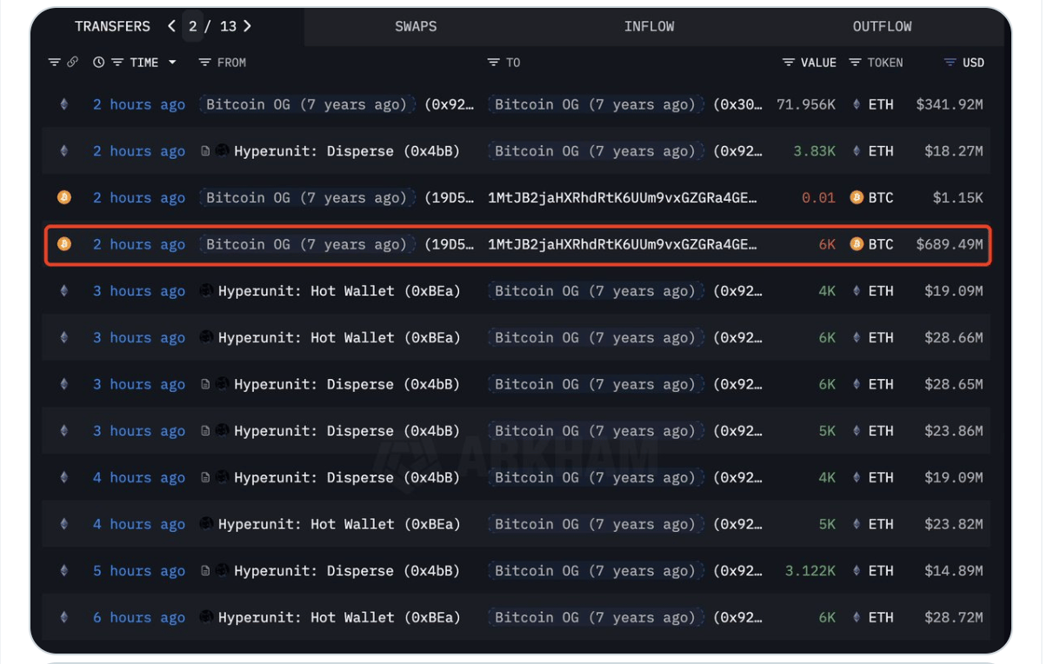Open '2 hours ago' link on $341.92M row

(x=139, y=104)
